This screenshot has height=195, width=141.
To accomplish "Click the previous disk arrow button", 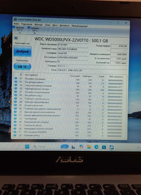I will [16, 38].
